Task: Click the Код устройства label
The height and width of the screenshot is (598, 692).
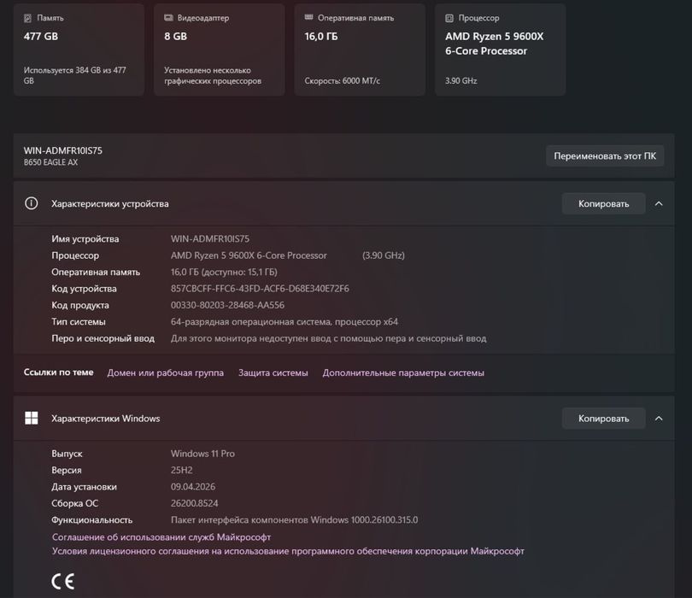Action: click(84, 289)
